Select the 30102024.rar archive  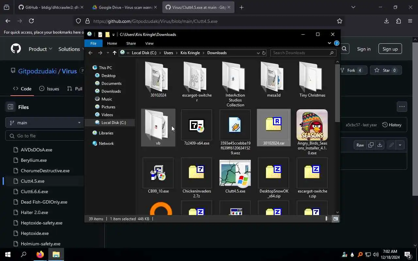(x=274, y=128)
